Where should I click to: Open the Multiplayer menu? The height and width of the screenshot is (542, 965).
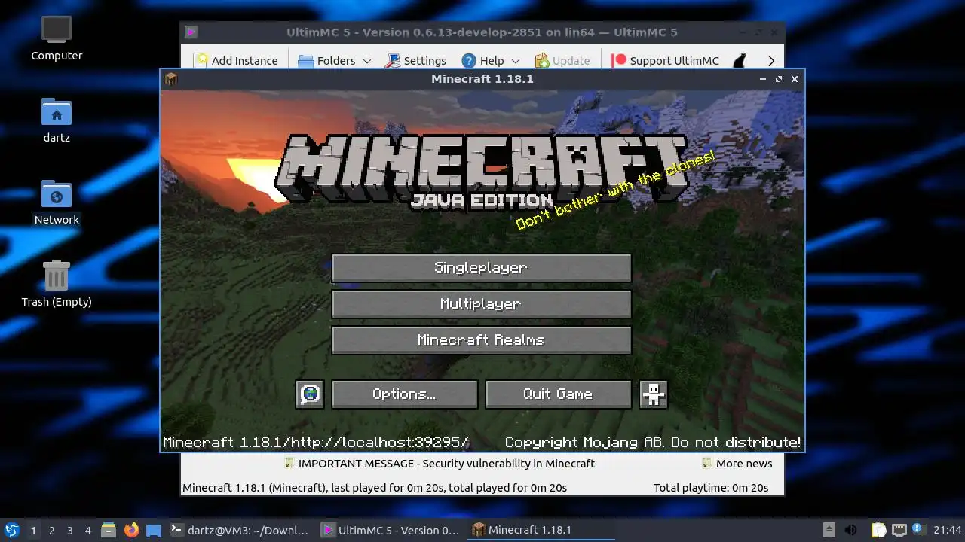pos(481,304)
